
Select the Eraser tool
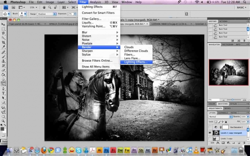pyautogui.click(x=3, y=70)
